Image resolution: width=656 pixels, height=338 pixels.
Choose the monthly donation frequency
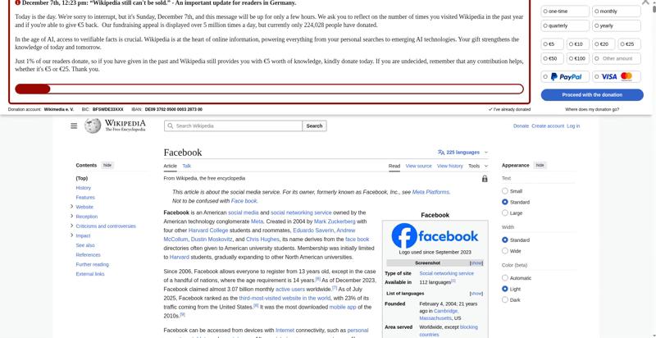pyautogui.click(x=617, y=11)
